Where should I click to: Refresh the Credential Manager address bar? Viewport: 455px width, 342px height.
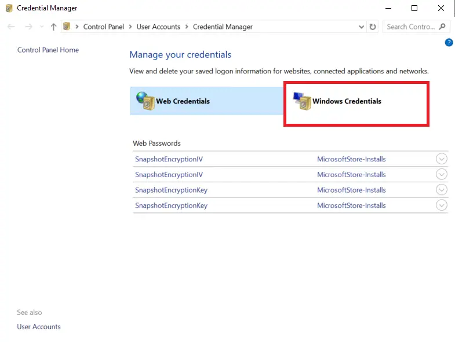(373, 27)
